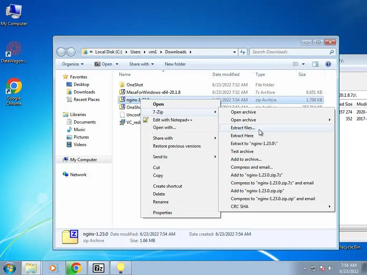Switch to the 7-Zip taskbar window

pos(98,268)
